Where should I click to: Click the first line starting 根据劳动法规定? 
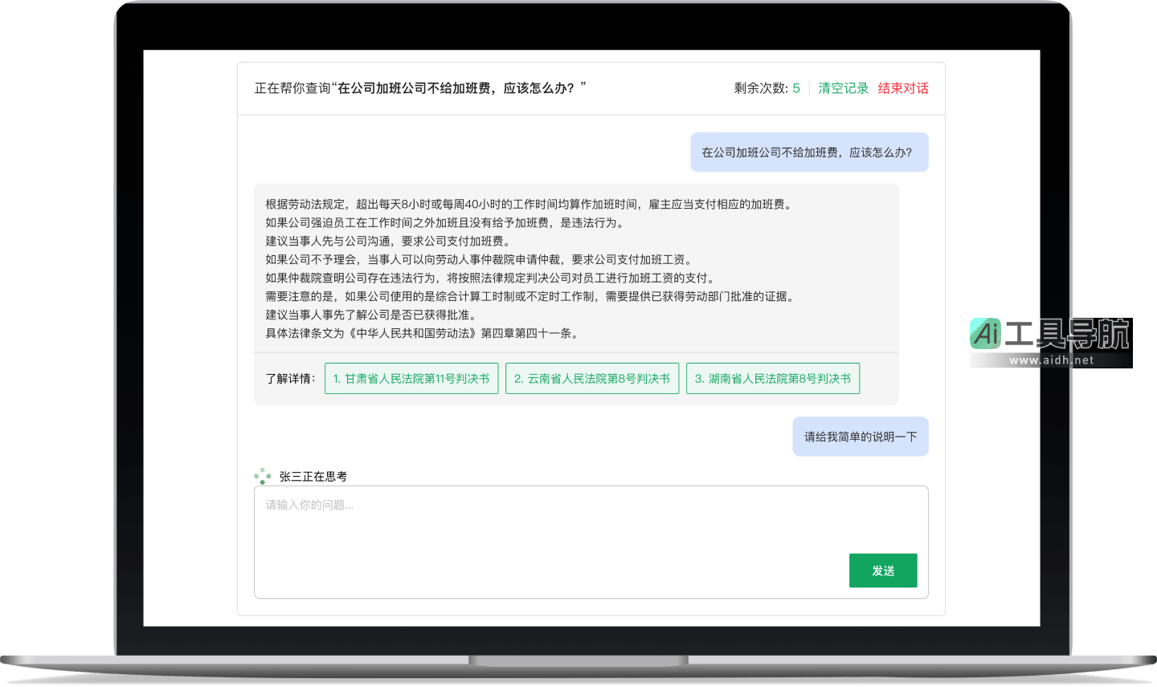[x=529, y=205]
